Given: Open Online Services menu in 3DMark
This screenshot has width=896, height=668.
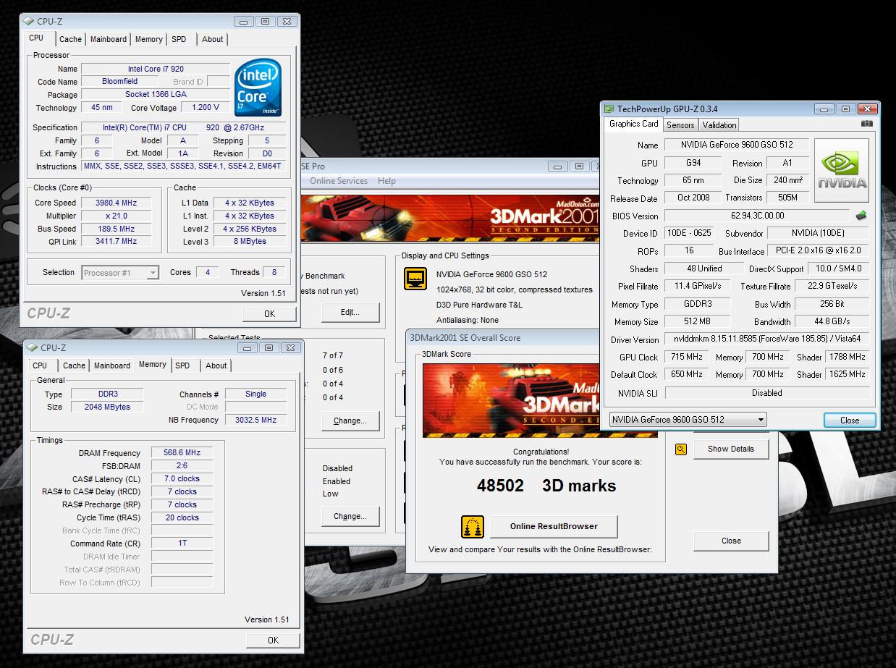Looking at the screenshot, I should pyautogui.click(x=339, y=181).
